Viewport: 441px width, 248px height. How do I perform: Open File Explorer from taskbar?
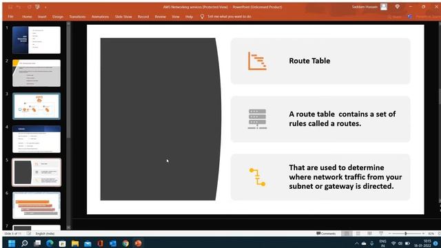(75, 243)
